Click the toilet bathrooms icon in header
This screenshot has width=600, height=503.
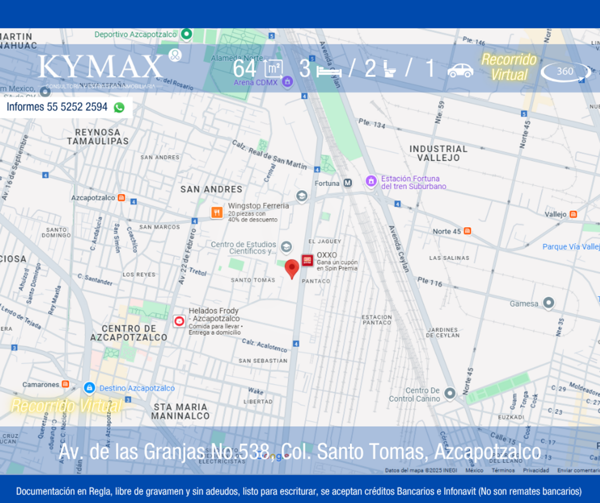(389, 69)
